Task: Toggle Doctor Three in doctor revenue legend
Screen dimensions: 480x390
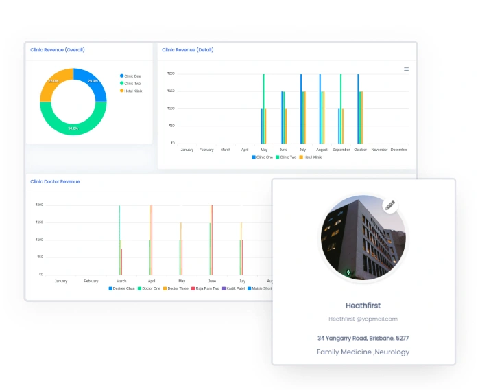Action: (176, 288)
